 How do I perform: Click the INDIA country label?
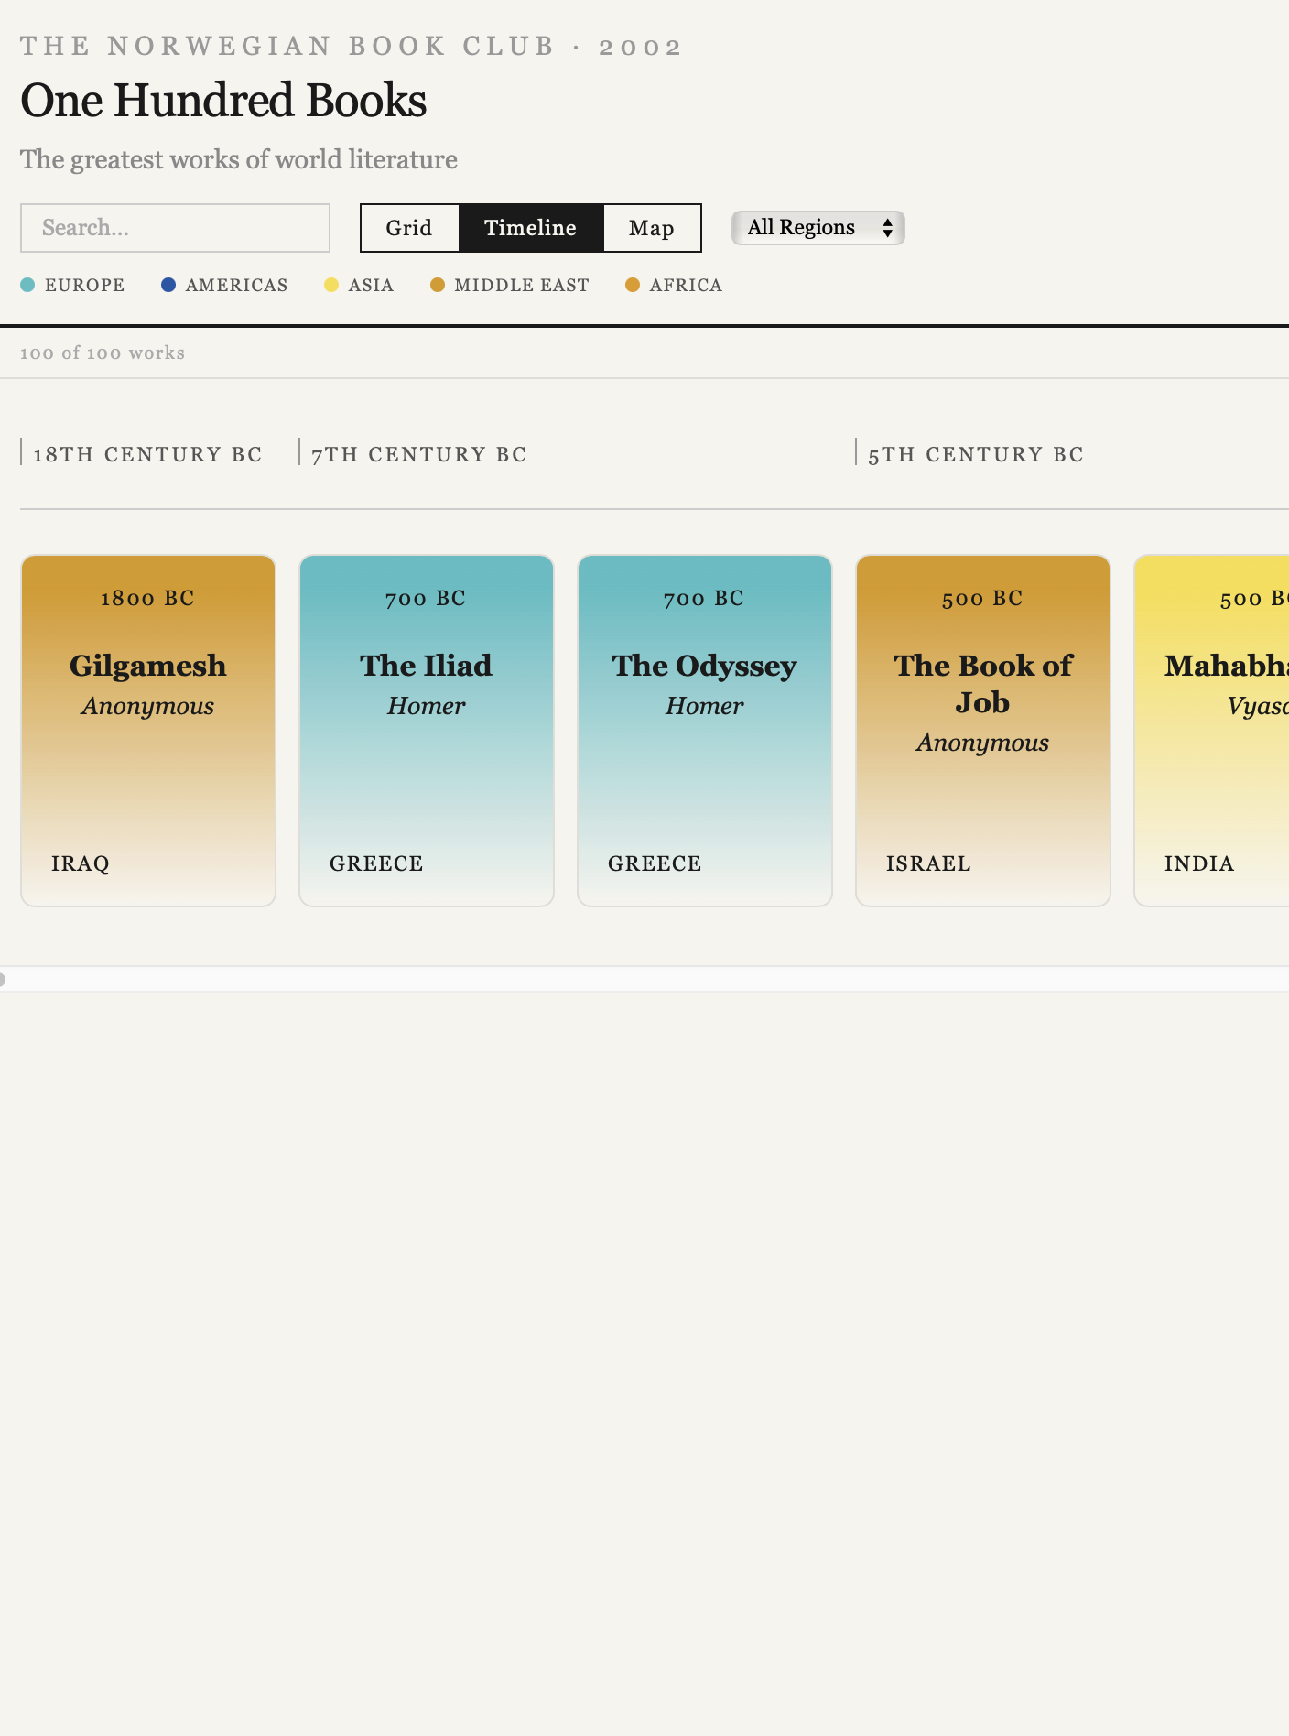point(1199,863)
